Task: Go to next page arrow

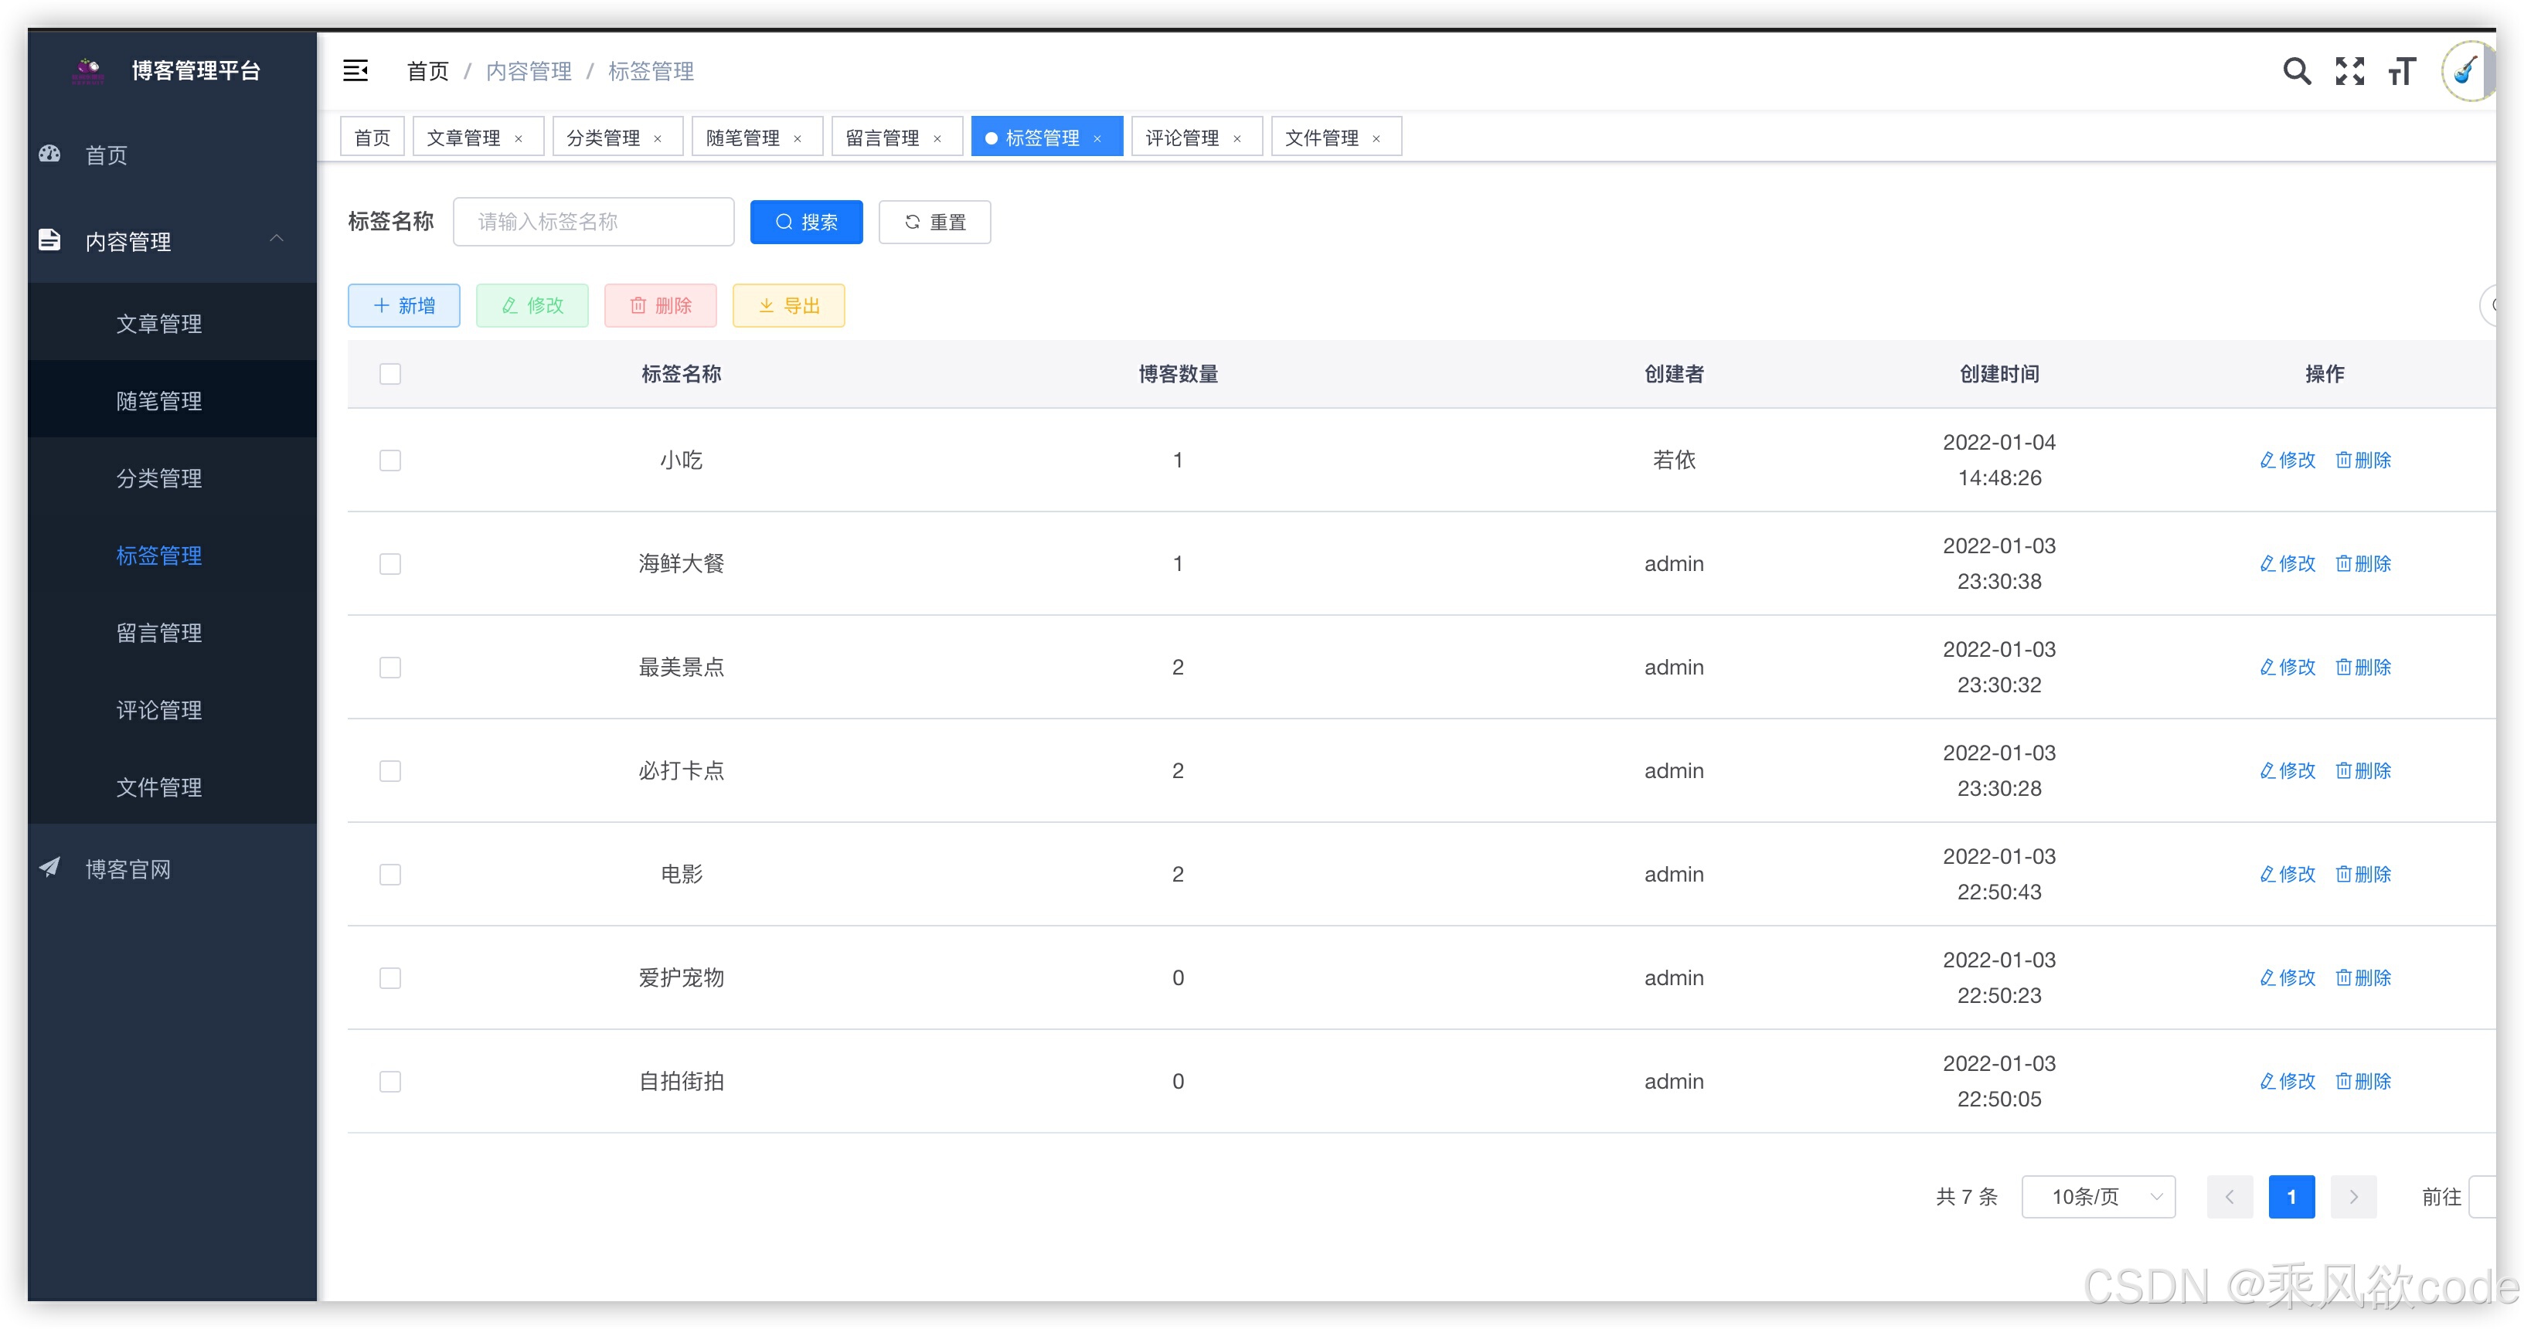Action: [2352, 1197]
